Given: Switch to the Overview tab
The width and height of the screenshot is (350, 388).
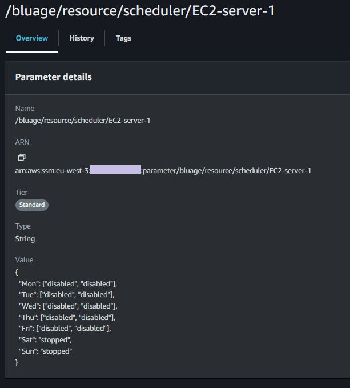Looking at the screenshot, I should point(32,38).
